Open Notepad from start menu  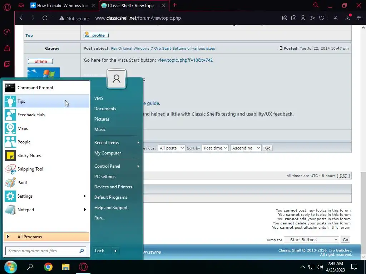click(46, 210)
